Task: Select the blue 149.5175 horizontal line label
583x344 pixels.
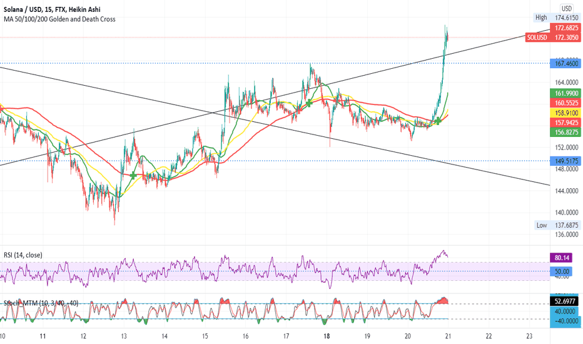Action: pyautogui.click(x=565, y=161)
